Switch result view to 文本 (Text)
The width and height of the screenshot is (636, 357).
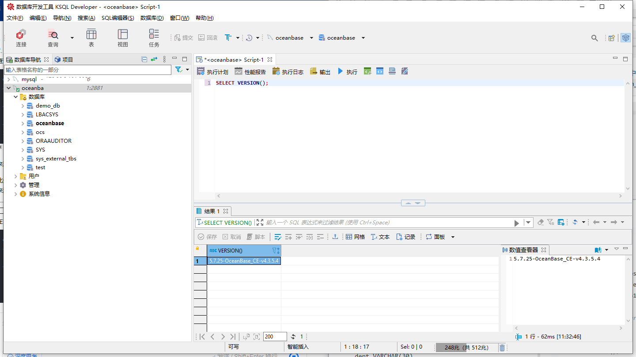(380, 237)
